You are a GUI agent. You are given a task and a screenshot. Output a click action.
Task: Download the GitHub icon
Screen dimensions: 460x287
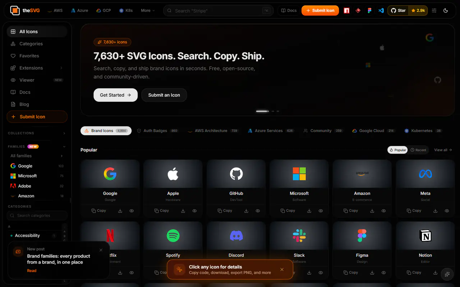tap(246, 211)
